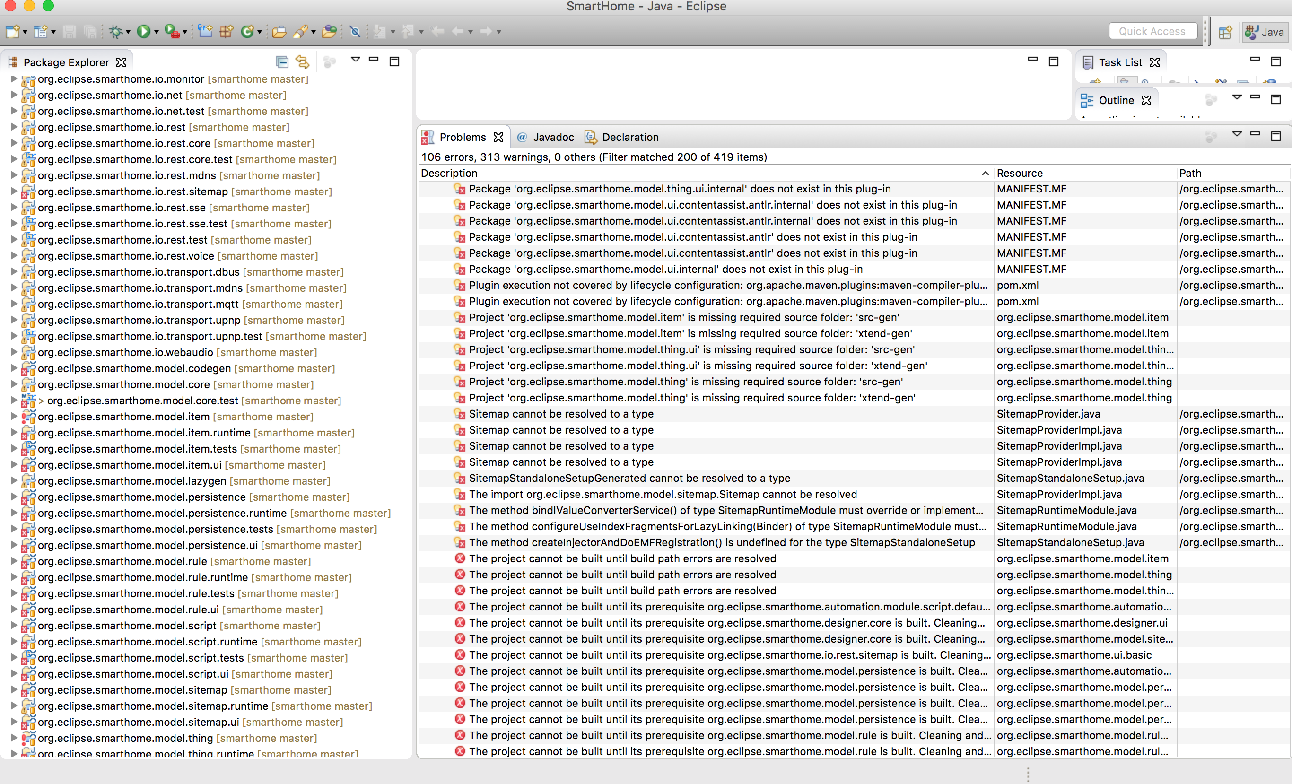Minimize the empty editor area
Image resolution: width=1292 pixels, height=784 pixels.
click(x=1032, y=59)
